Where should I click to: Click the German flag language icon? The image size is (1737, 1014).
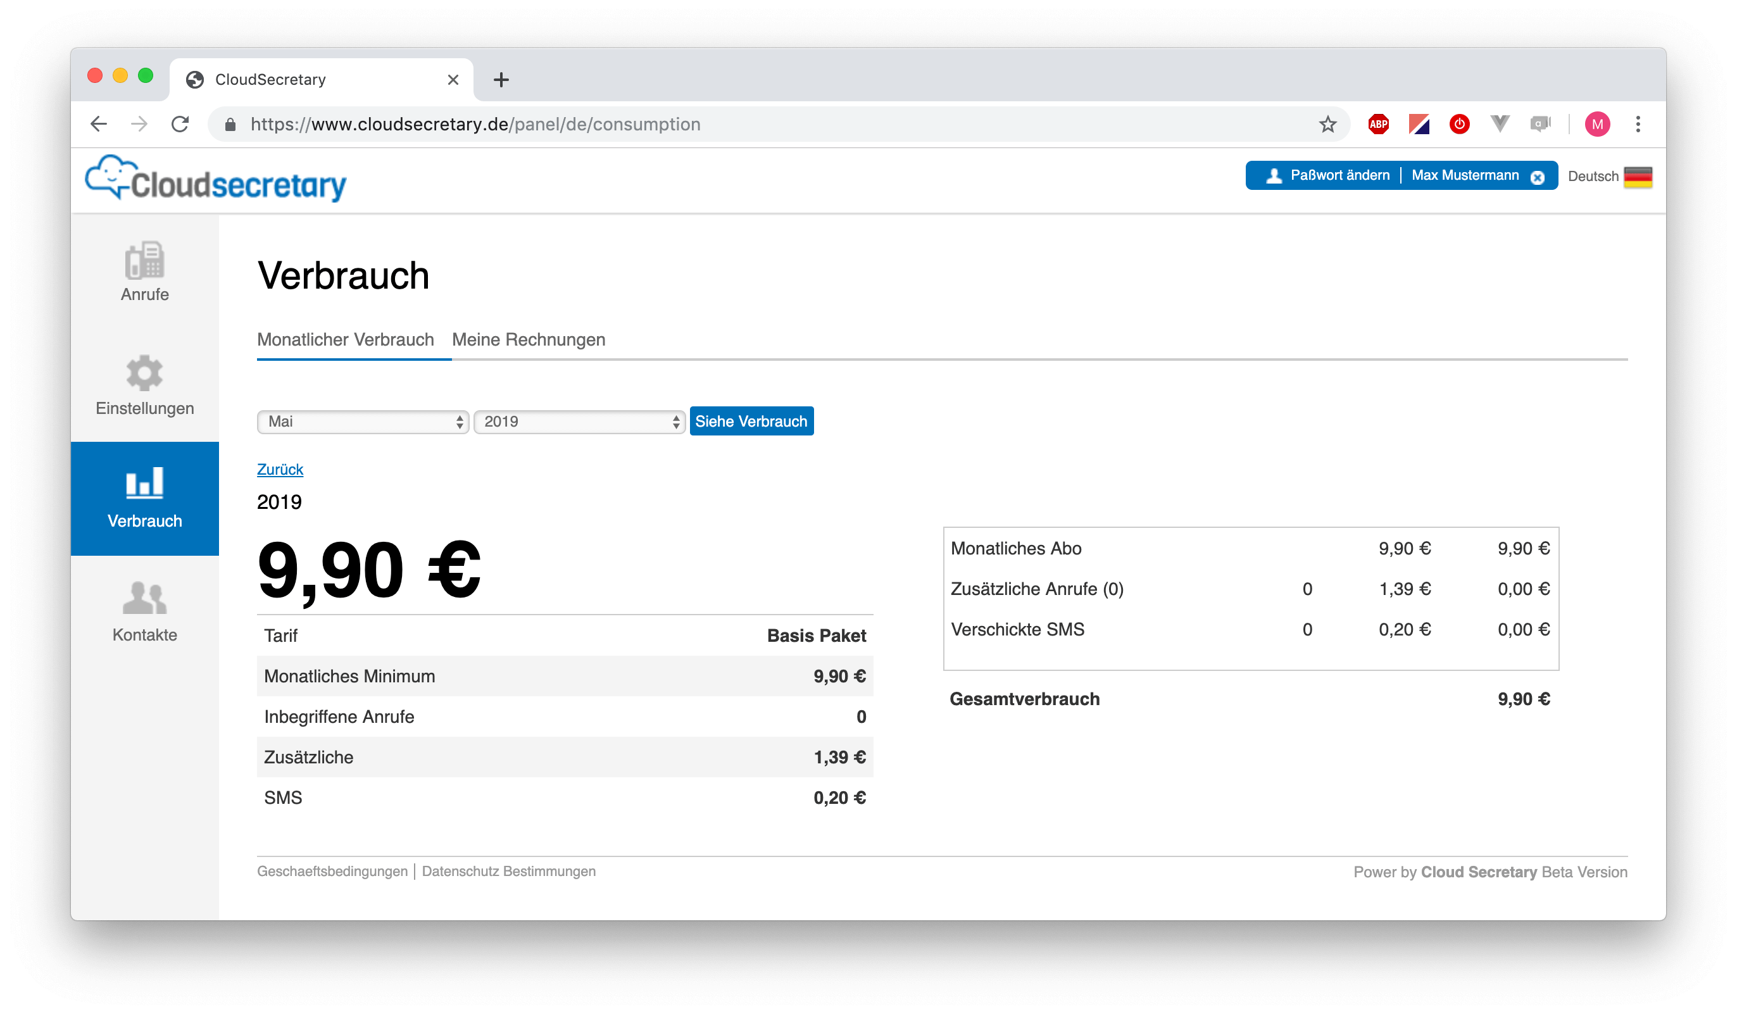[x=1638, y=177]
